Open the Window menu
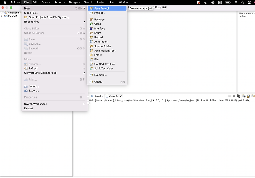Viewport: 255px width, 178px height. click(123, 2)
